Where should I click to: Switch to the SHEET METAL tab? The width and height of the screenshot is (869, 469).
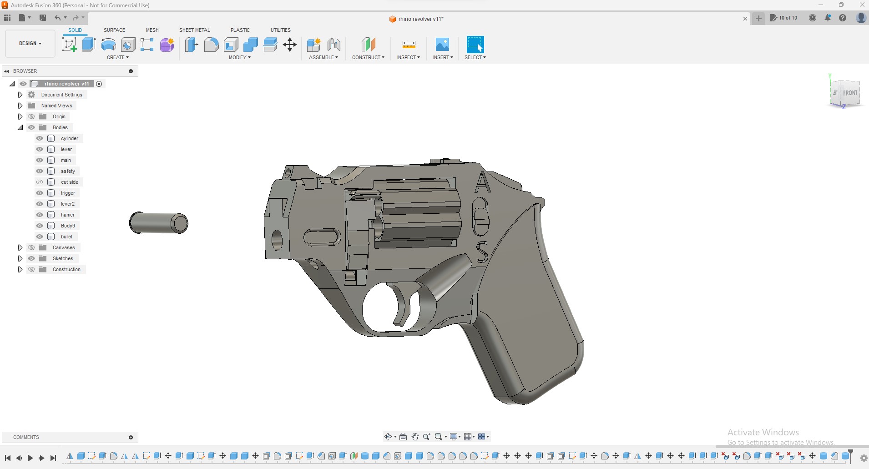click(194, 30)
